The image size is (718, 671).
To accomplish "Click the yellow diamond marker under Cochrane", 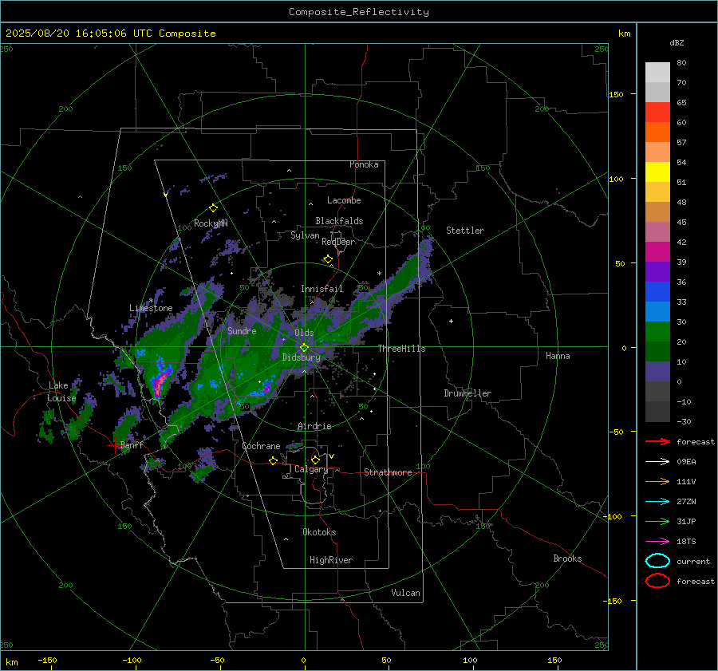I will pyautogui.click(x=274, y=460).
